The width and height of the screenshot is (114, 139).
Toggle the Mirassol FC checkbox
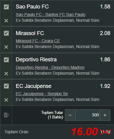(x=6, y=33)
